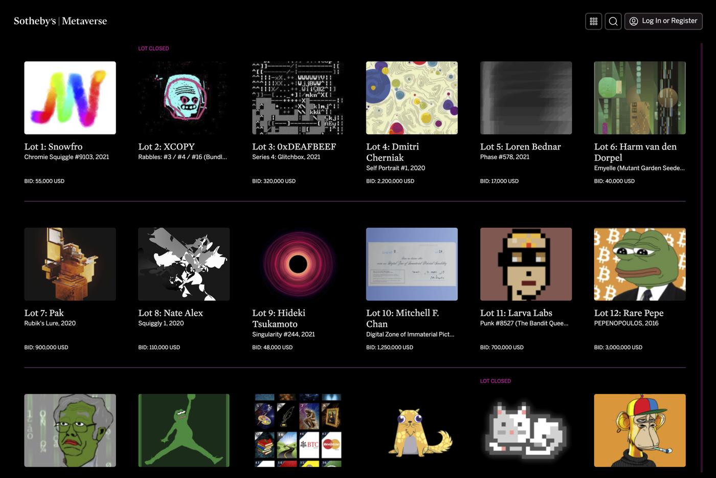
Task: Open the card grid collage thumbnail
Action: pyautogui.click(x=298, y=430)
